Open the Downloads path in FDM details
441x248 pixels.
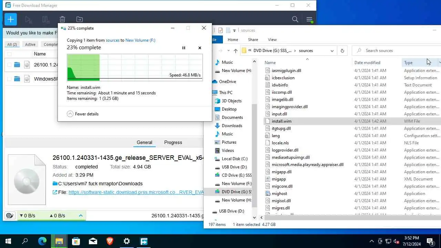click(x=100, y=184)
